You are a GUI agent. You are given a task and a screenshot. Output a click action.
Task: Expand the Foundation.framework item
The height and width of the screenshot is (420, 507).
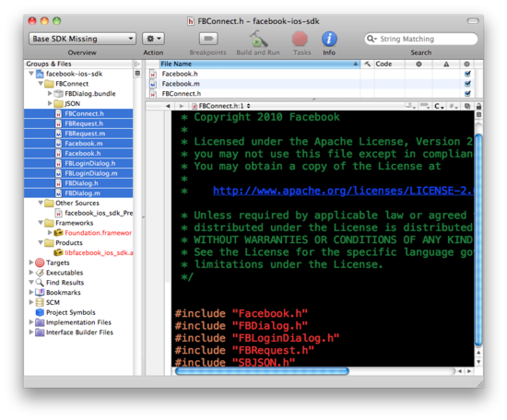click(x=50, y=233)
